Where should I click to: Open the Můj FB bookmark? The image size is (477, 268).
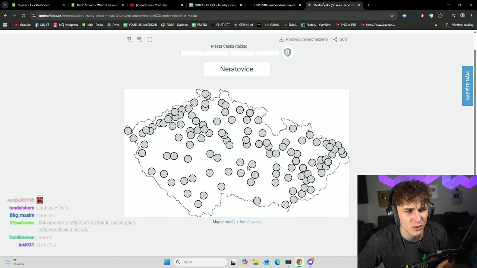42,25
